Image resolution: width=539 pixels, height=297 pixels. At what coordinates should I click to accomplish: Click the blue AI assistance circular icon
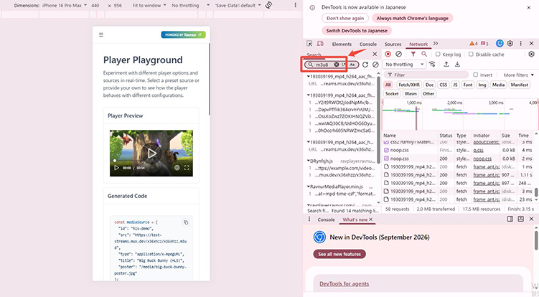pos(500,43)
